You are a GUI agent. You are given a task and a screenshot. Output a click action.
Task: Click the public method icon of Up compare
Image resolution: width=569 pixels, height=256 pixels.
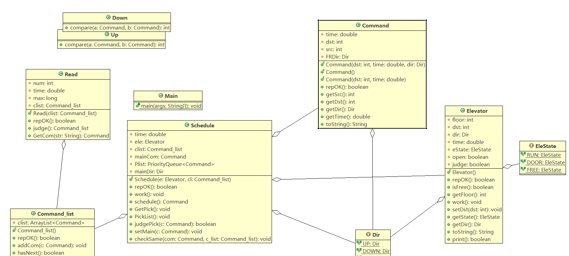(61, 45)
